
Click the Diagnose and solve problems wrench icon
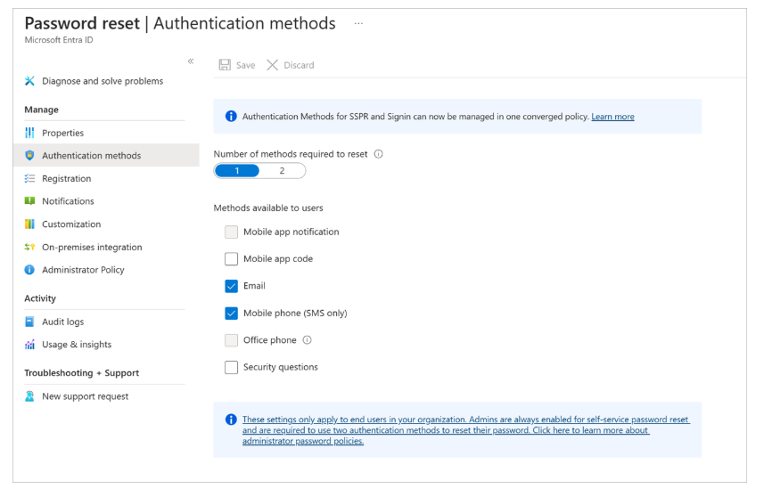coord(29,81)
